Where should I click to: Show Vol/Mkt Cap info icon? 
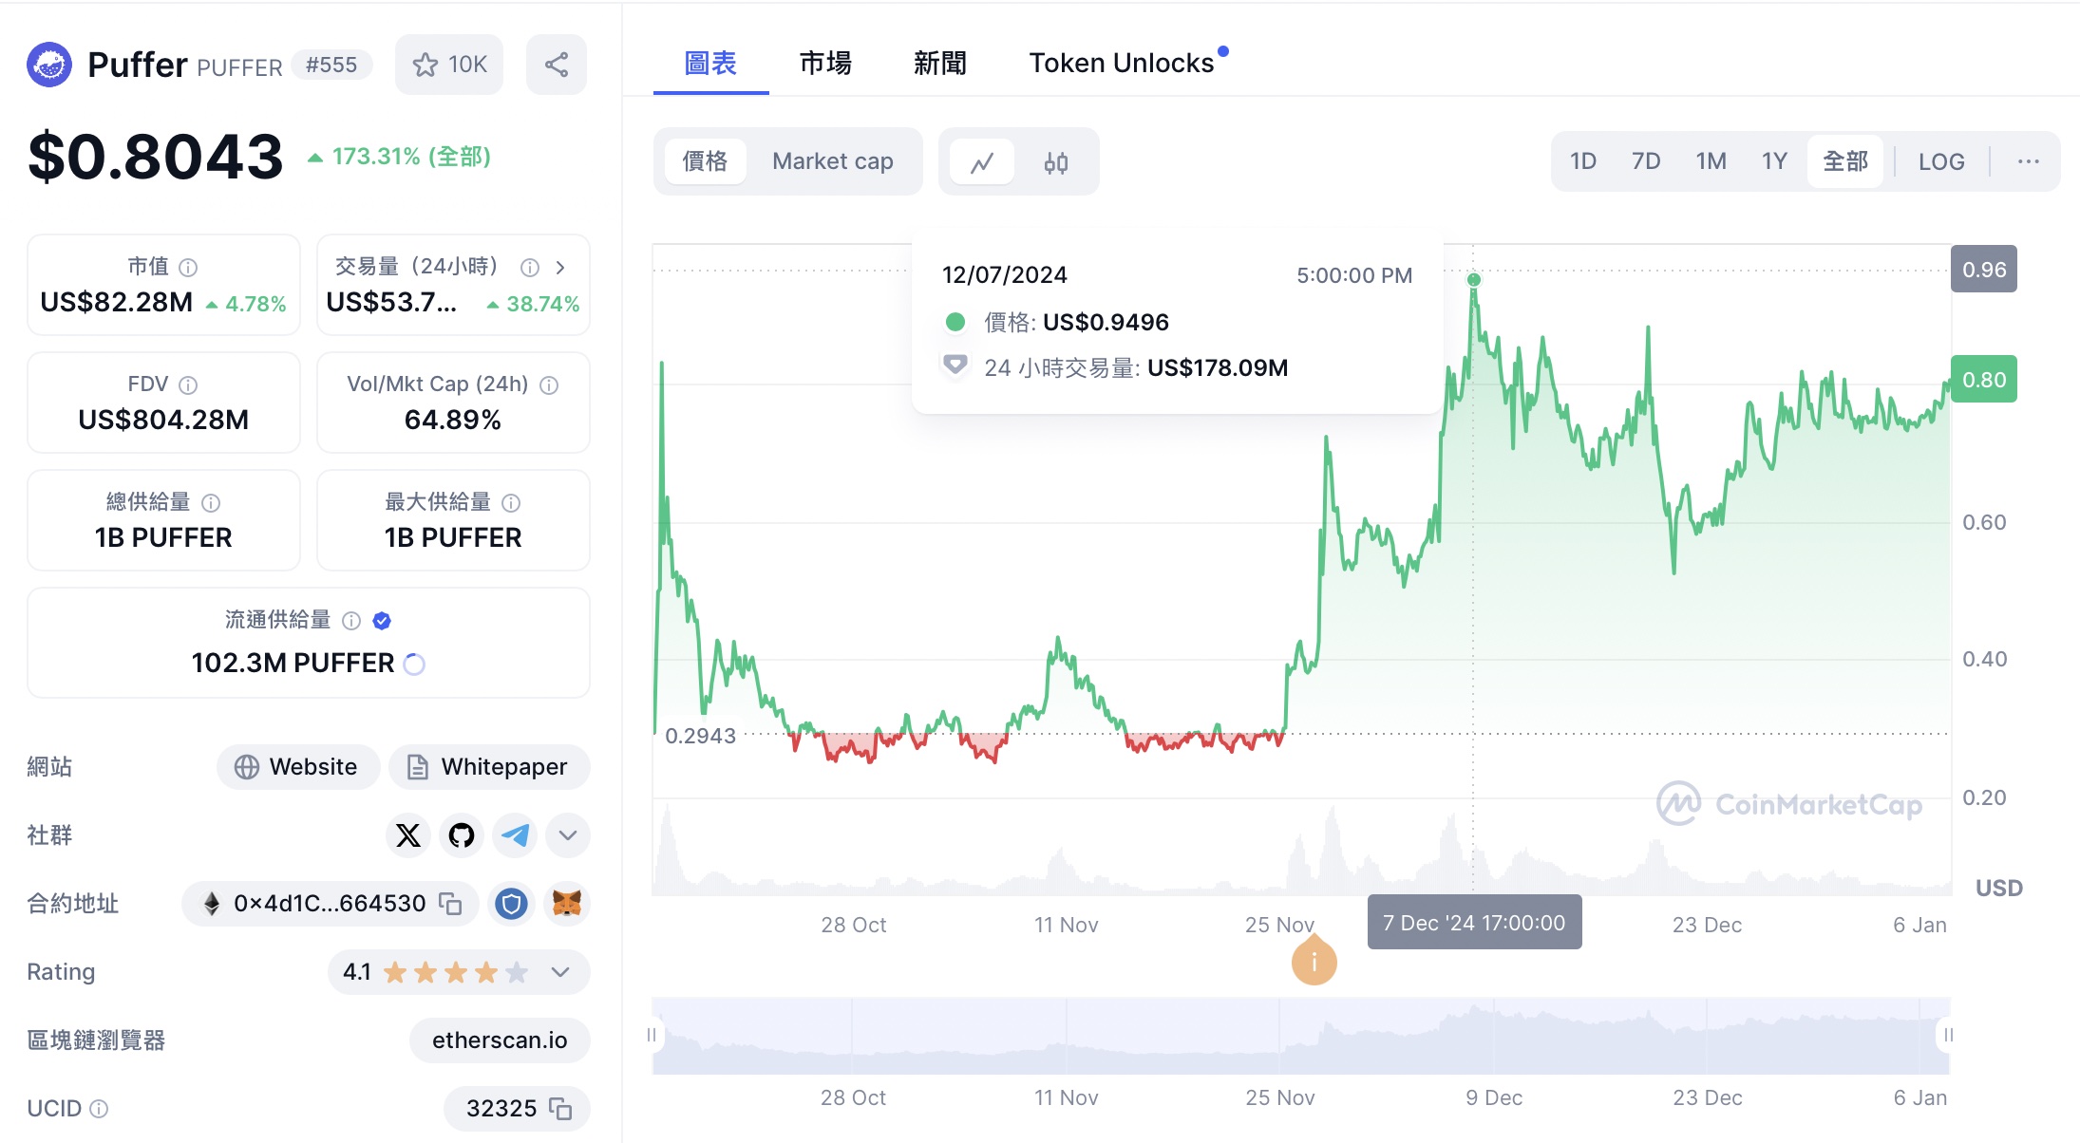click(549, 385)
